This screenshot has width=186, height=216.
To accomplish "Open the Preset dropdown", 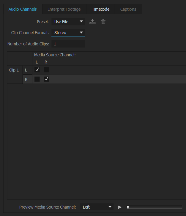I will tap(68, 22).
